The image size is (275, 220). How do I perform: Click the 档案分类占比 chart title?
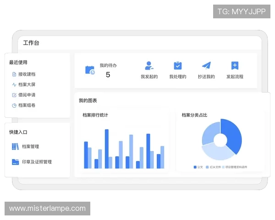(194, 115)
